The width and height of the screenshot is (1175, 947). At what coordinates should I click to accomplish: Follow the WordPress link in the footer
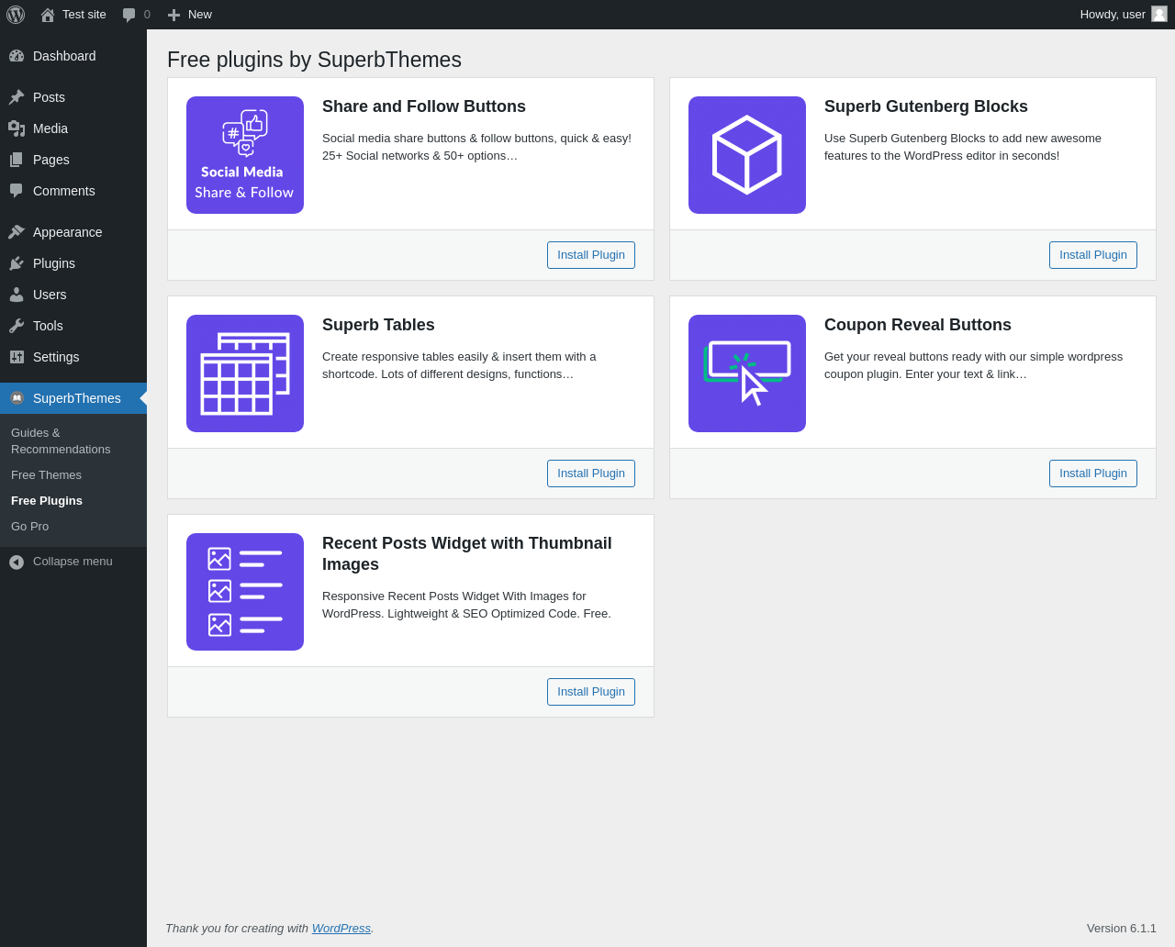pos(341,929)
